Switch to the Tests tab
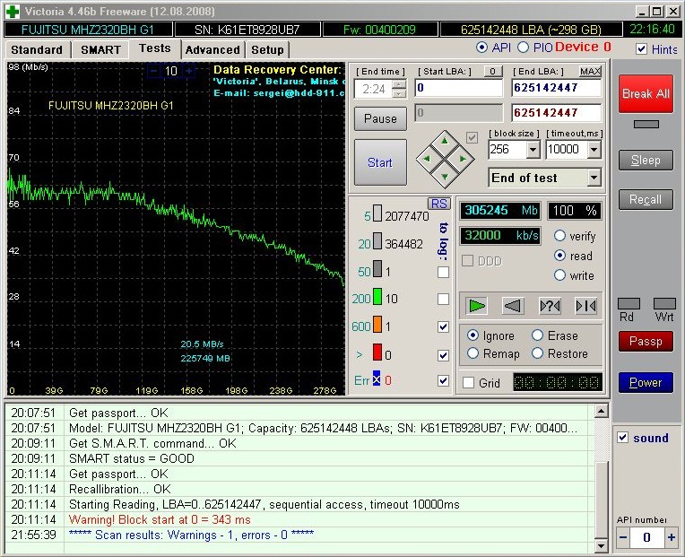 pos(154,48)
